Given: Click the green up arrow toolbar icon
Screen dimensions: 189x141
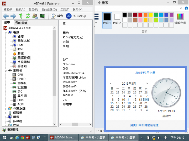Looking at the screenshot, I should 21,16.
